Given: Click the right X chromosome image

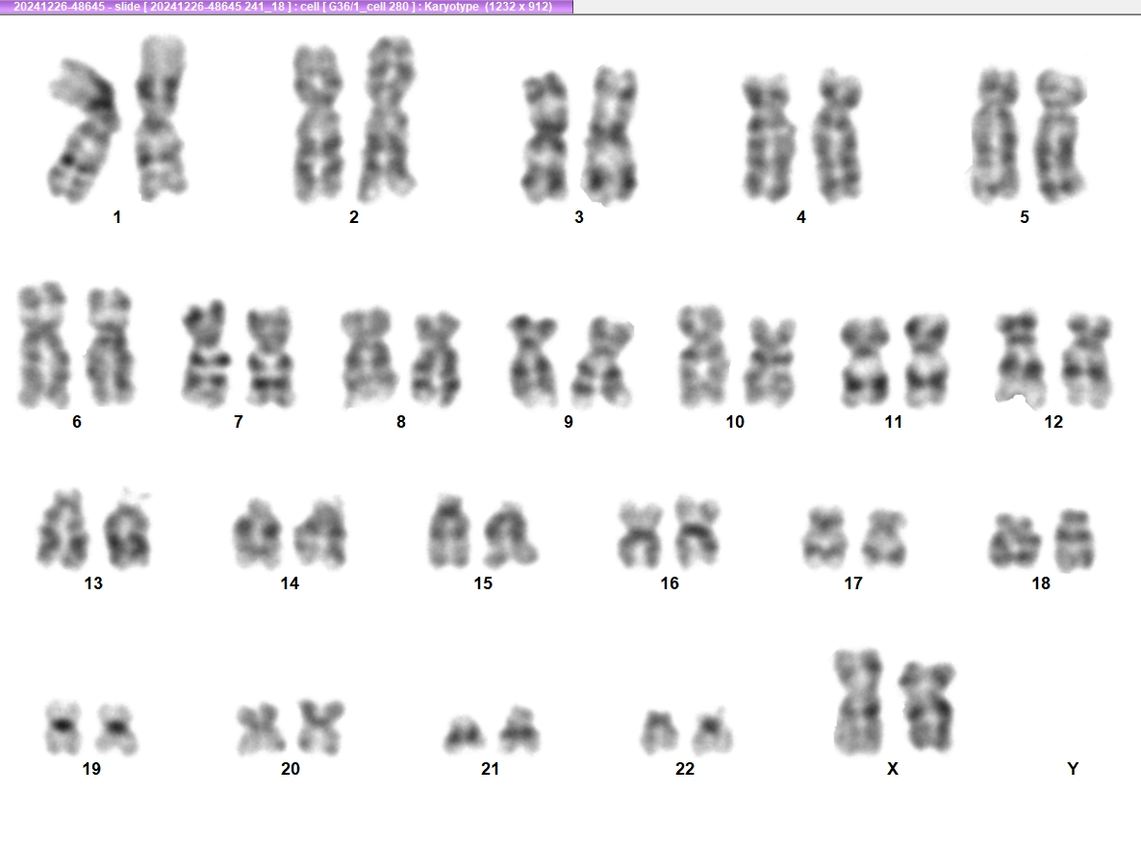Looking at the screenshot, I should (x=926, y=707).
